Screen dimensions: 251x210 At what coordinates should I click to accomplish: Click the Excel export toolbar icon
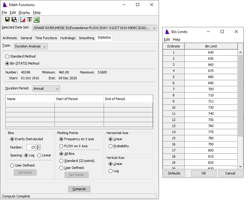pyautogui.click(x=36, y=20)
